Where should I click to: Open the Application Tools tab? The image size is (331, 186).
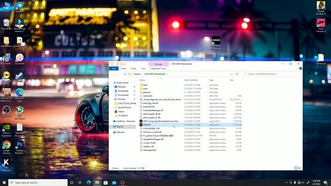pos(158,69)
